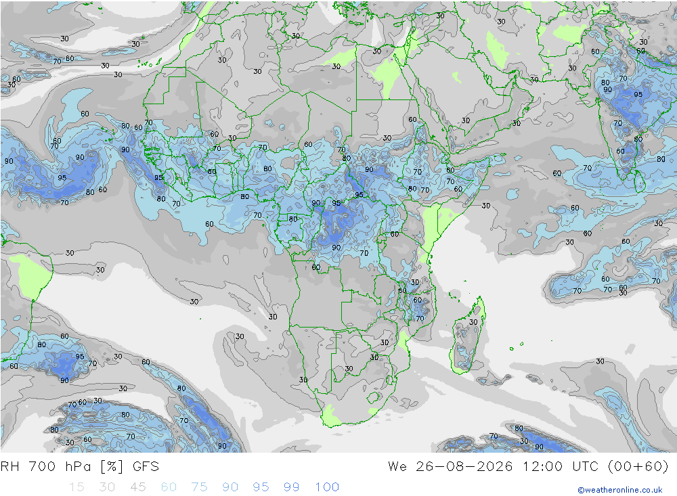Click legend value 30
This screenshot has width=677, height=496.
[107, 487]
